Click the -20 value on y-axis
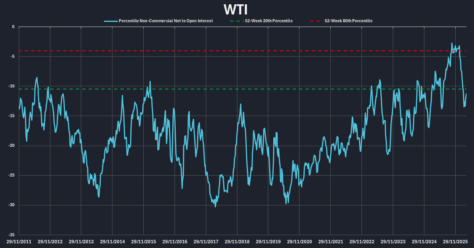474x248 pixels. coord(11,146)
